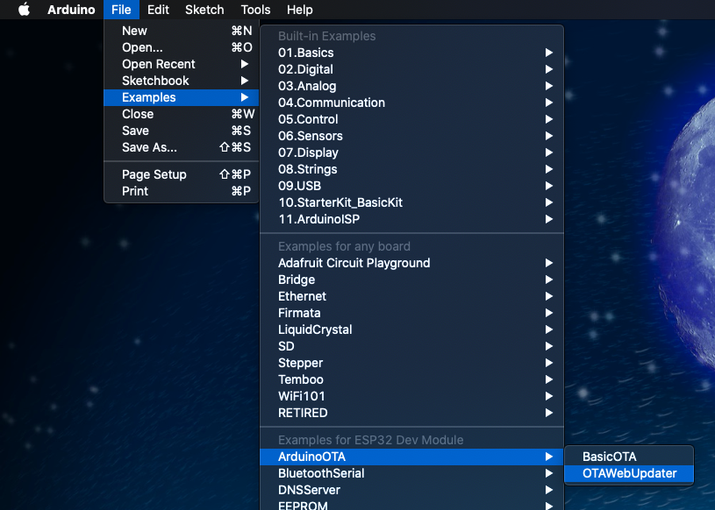Expand the LiquidCrystal library examples
Viewport: 715px width, 510px height.
pos(411,329)
